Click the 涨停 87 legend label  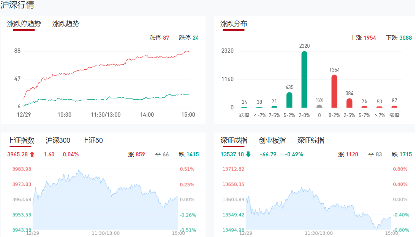(x=159, y=38)
